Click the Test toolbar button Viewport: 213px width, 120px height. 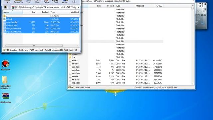tap(28, 2)
